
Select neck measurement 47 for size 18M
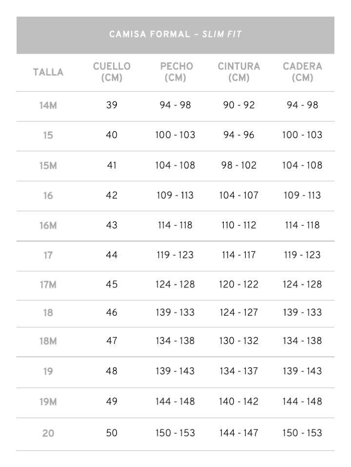coord(112,341)
